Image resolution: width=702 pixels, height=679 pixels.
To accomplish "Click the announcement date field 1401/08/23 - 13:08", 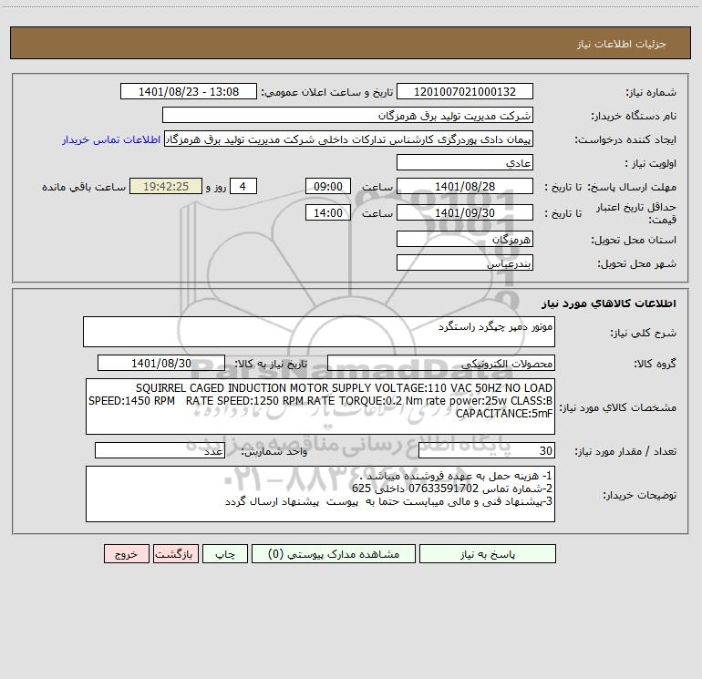I will (189, 91).
